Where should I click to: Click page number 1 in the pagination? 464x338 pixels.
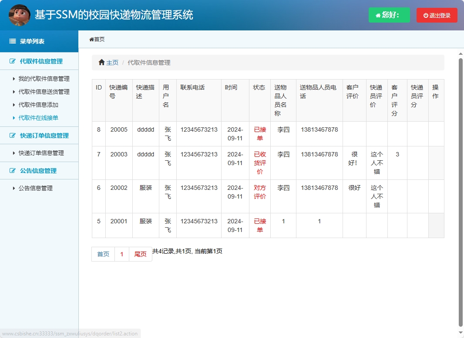click(x=121, y=254)
